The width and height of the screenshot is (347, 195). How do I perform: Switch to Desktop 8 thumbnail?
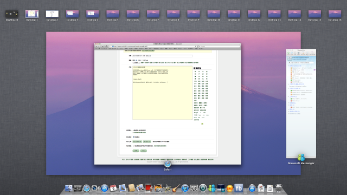(x=173, y=14)
